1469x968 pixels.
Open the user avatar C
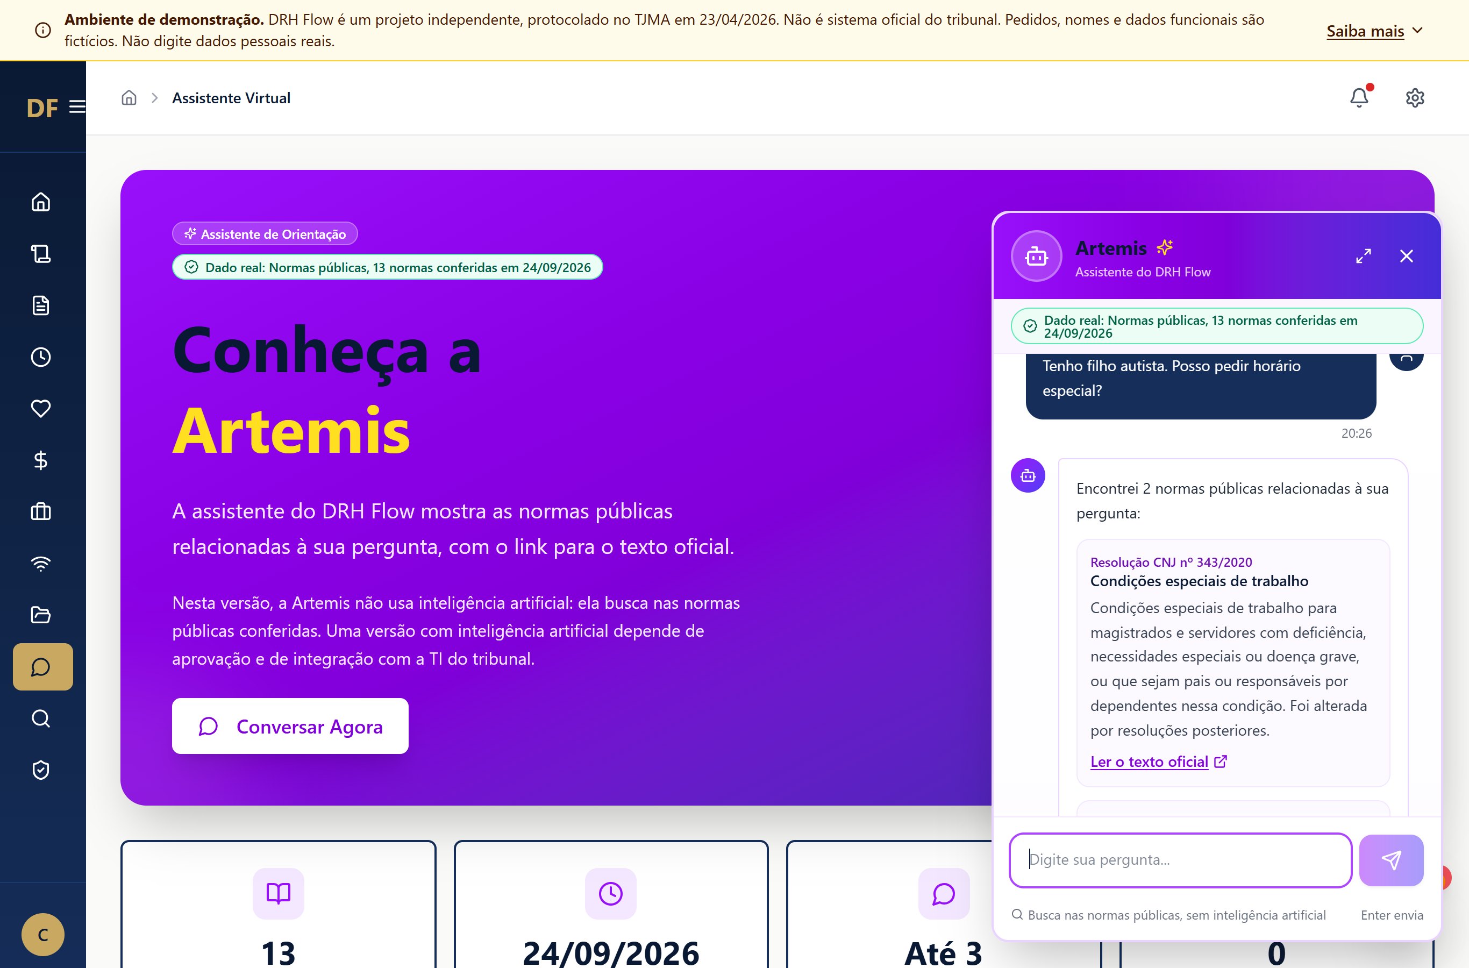[42, 935]
